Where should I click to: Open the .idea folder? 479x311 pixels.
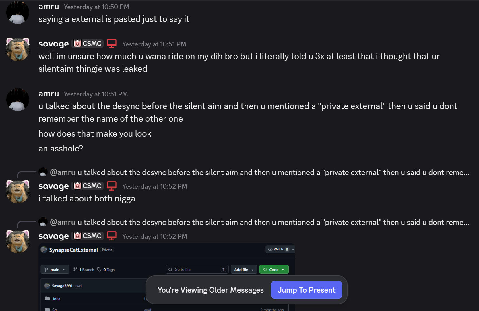point(56,299)
